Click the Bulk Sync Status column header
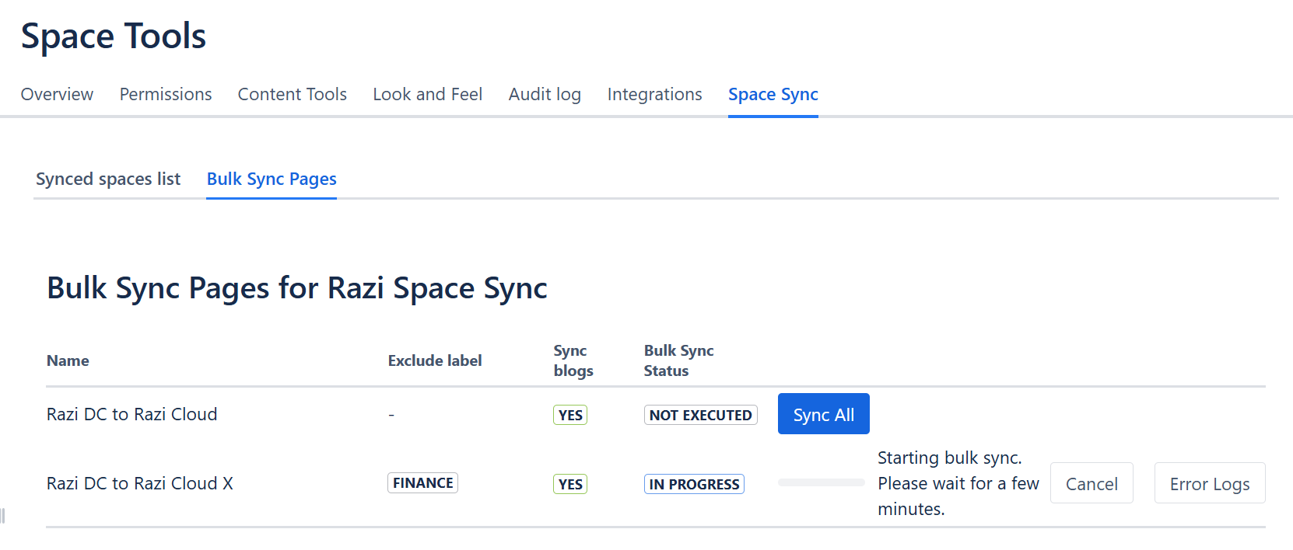1293x550 pixels. click(x=678, y=360)
